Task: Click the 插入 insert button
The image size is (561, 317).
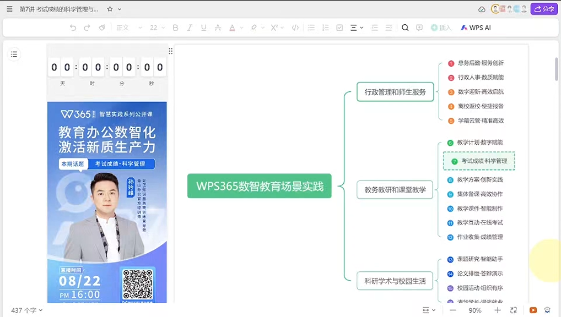Action: coord(441,28)
